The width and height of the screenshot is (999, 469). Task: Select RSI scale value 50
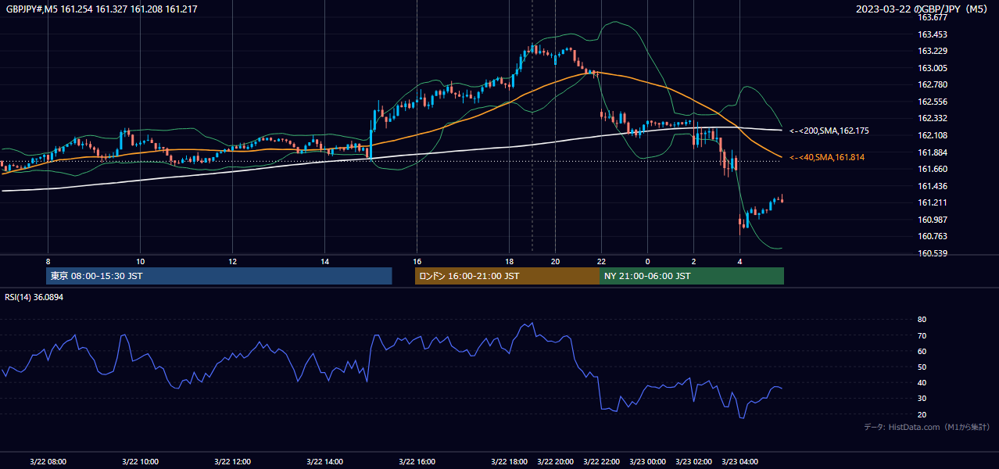click(x=922, y=367)
